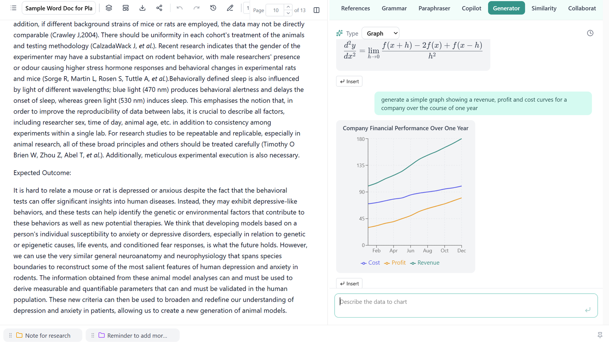Switch to the Grammar tab
The width and height of the screenshot is (609, 345).
394,8
